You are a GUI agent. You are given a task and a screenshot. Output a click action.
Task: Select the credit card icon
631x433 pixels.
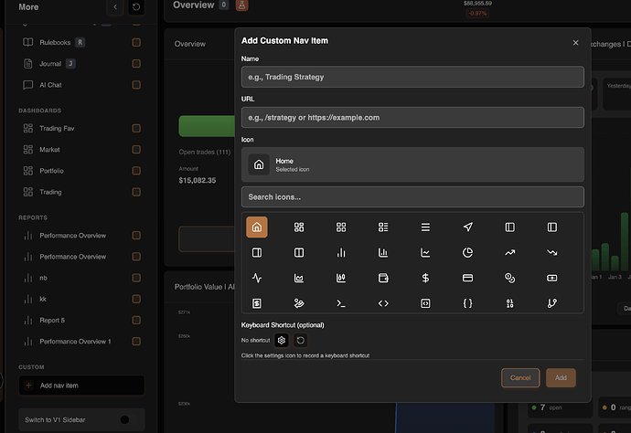(x=467, y=278)
